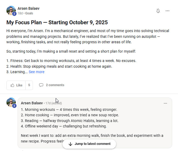Image resolution: width=178 pixels, height=151 pixels.
Task: Show who liked via the 5 count
Action: (x=29, y=85)
